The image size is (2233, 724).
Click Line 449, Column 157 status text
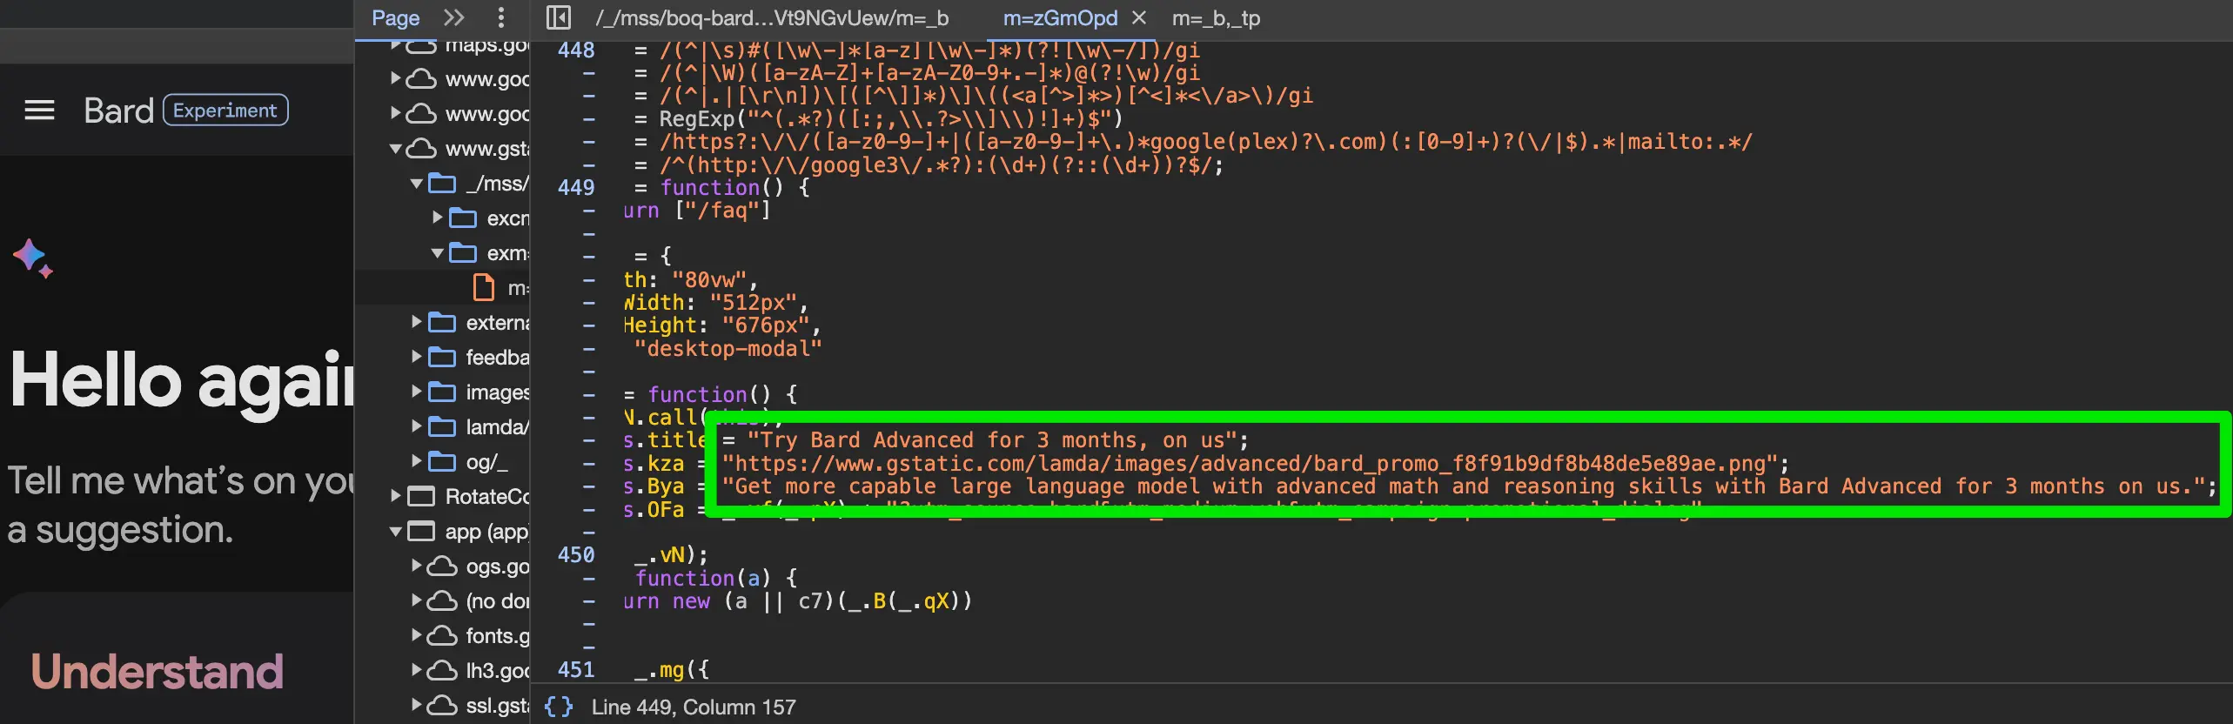(694, 707)
